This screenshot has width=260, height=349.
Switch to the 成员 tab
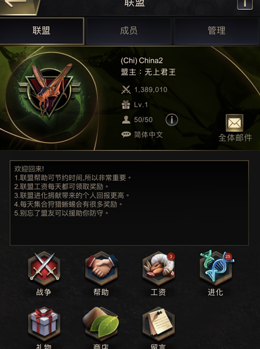(x=129, y=31)
